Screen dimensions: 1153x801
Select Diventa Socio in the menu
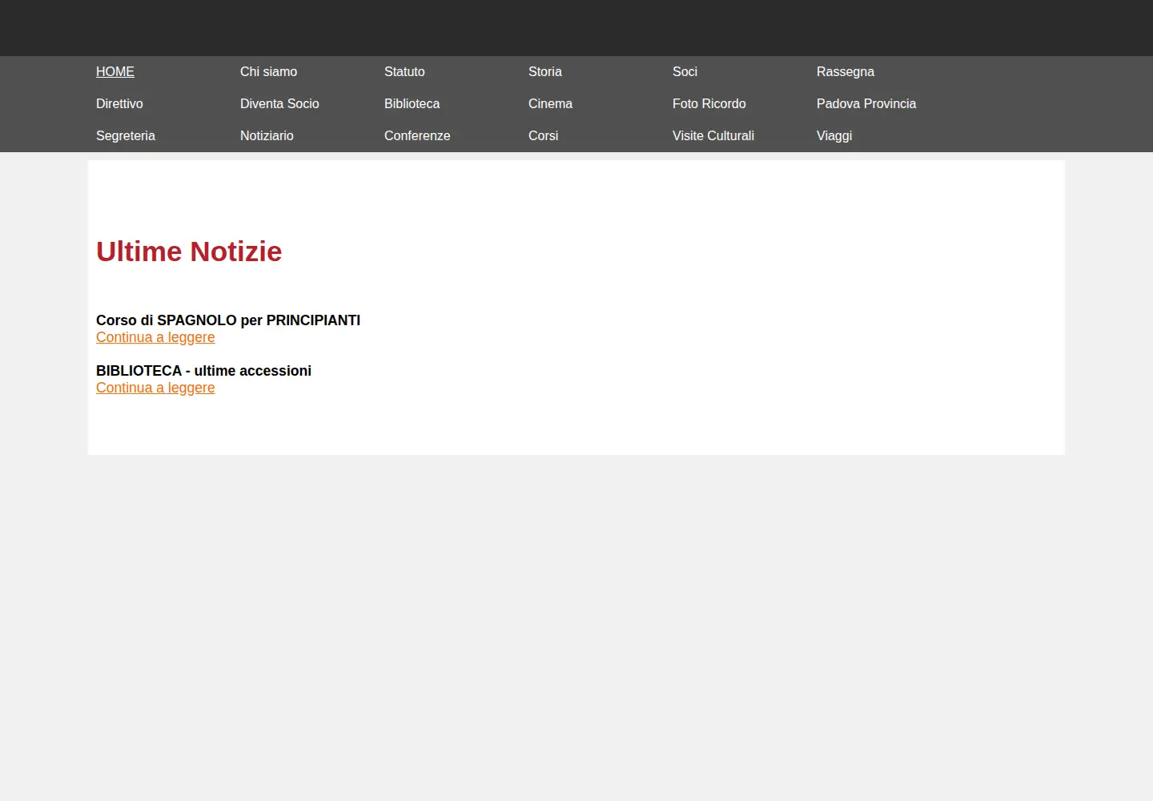pyautogui.click(x=279, y=103)
